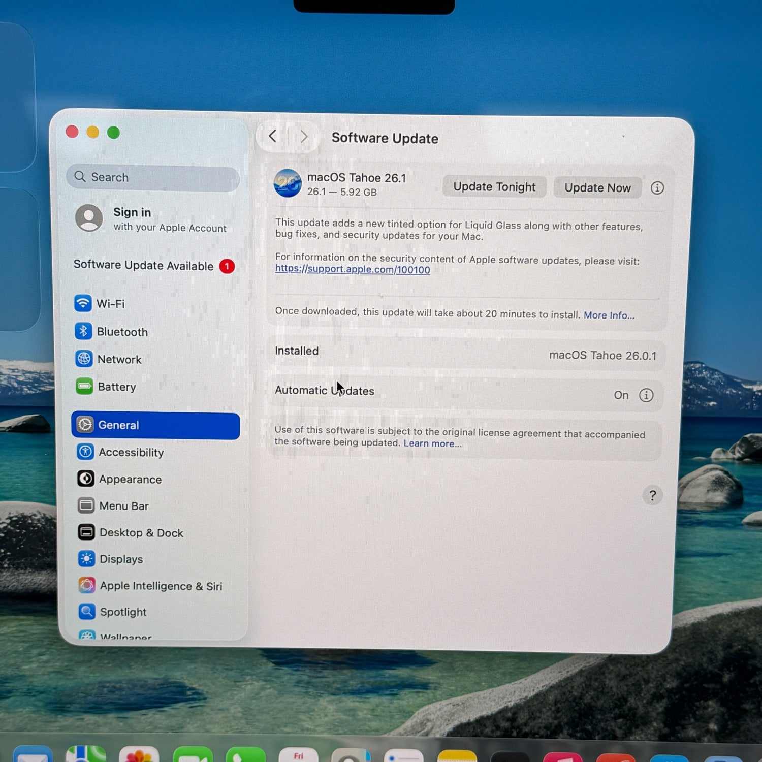Go back using the back chevron

coord(273,136)
